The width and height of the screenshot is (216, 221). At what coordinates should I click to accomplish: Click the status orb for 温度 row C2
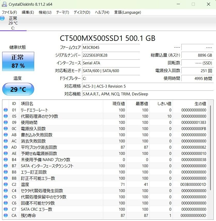(x=6, y=185)
